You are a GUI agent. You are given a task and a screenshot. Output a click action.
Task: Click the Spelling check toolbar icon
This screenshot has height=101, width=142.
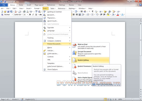[x=36, y=12]
